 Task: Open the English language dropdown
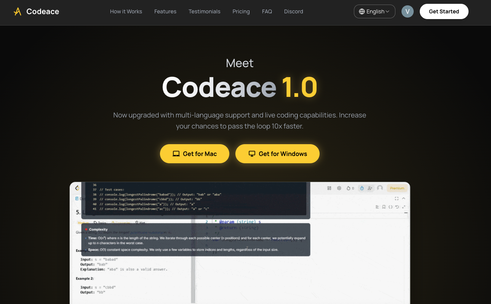[374, 11]
